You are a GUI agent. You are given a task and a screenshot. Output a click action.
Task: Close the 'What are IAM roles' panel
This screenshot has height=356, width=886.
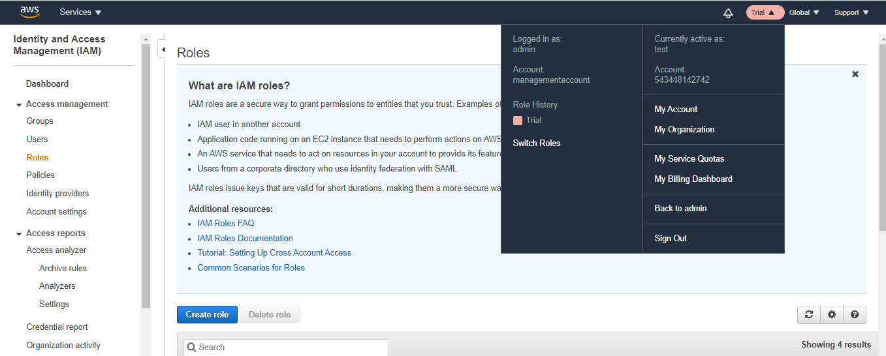(x=855, y=74)
